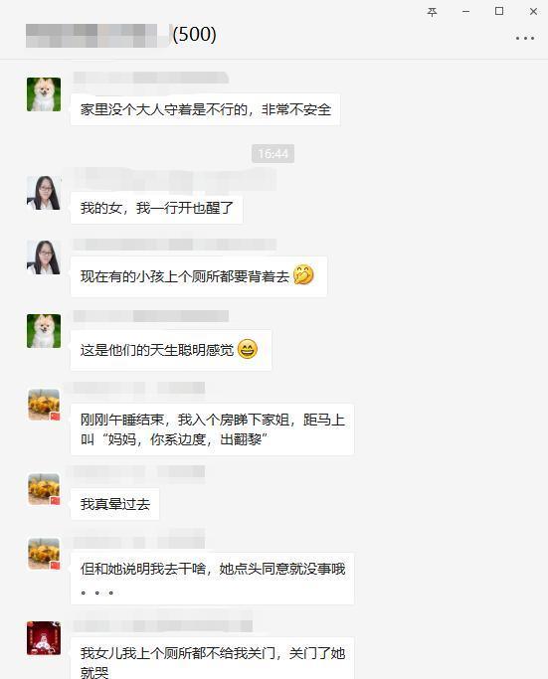Open the three-dots chat info menu
Image resolution: width=548 pixels, height=679 pixels.
pos(524,38)
